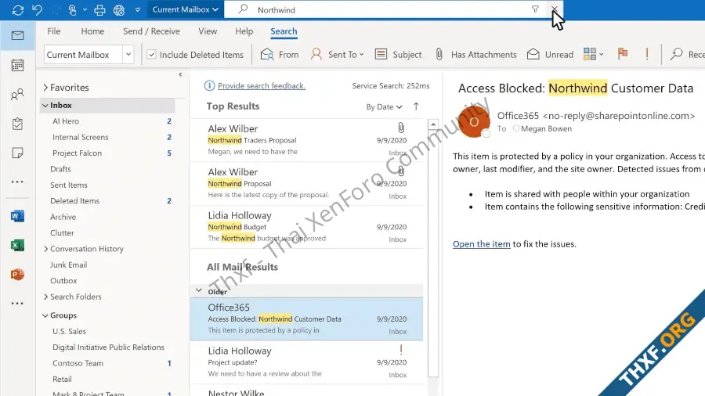Open the Northwind Traders Proposal email

click(x=306, y=140)
